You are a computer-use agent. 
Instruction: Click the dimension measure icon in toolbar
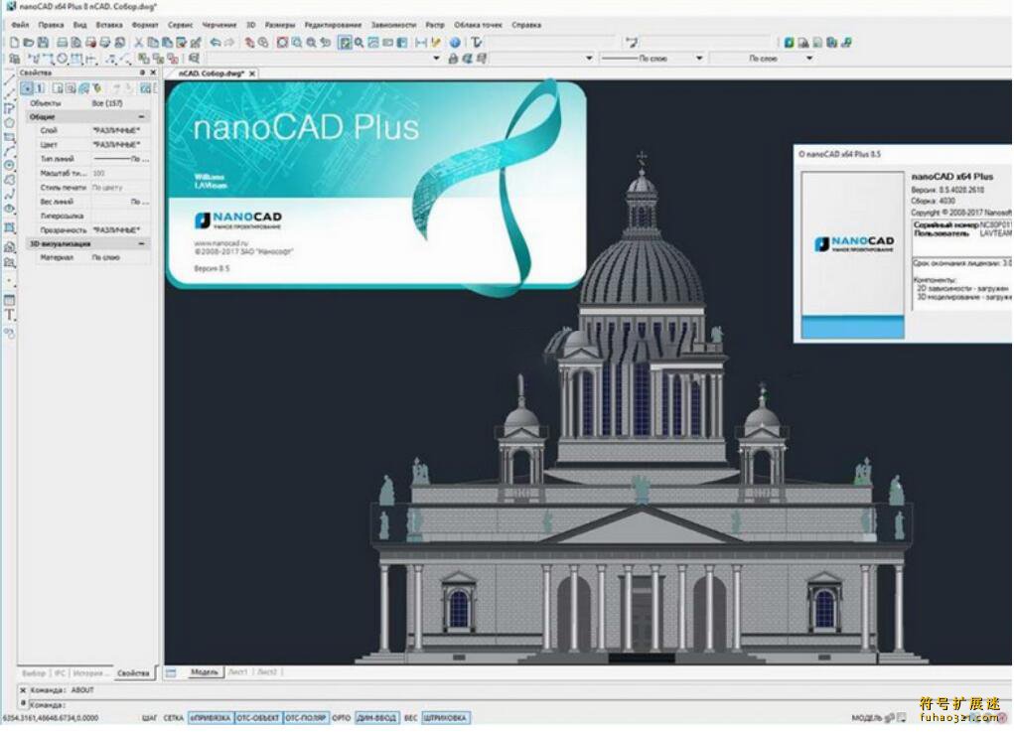click(x=422, y=43)
